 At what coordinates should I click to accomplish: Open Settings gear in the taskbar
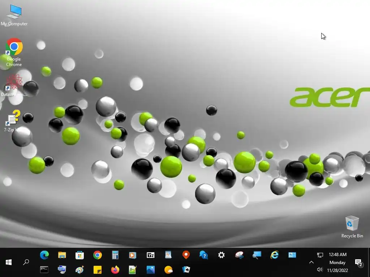(221, 255)
